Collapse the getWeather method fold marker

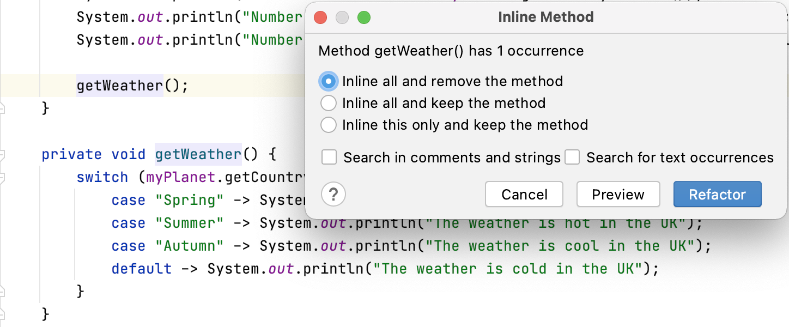tap(3, 154)
